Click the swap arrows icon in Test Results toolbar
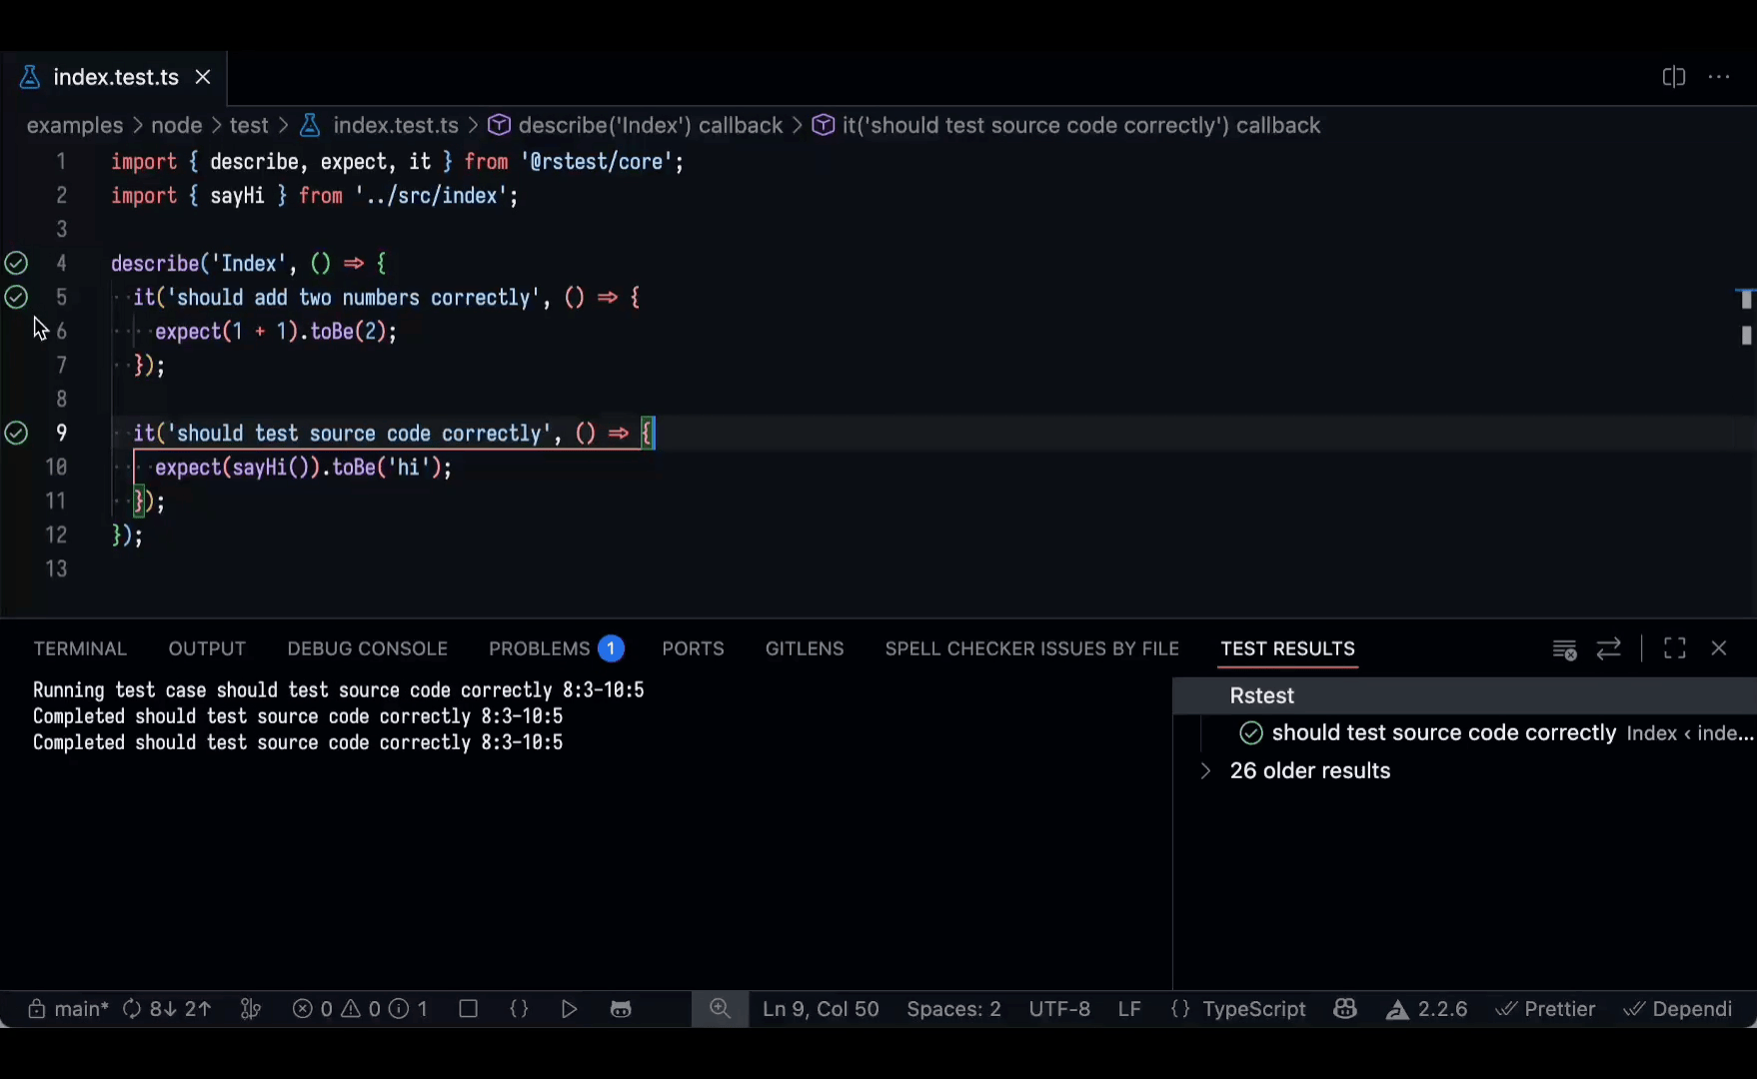The width and height of the screenshot is (1757, 1079). [1609, 648]
